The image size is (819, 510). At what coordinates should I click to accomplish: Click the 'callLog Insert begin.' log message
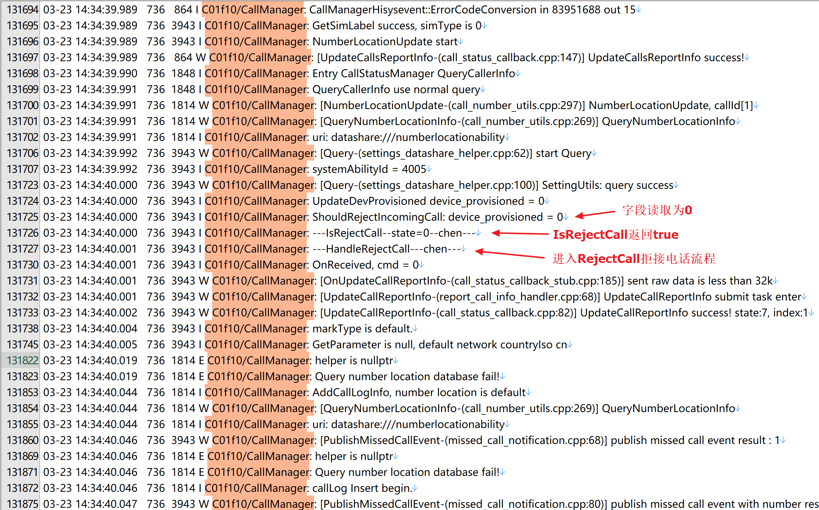tap(362, 488)
